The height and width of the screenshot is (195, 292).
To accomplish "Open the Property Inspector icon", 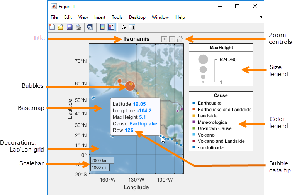I will tap(132, 27).
